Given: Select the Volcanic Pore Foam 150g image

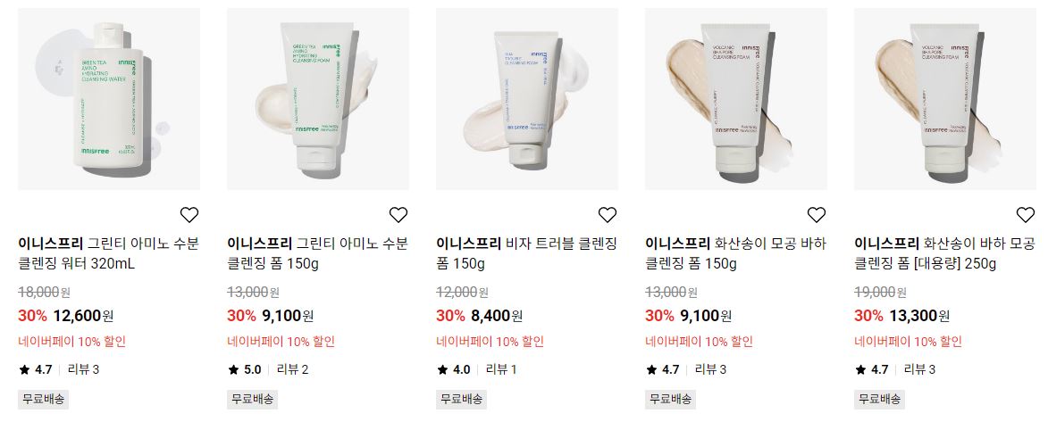Looking at the screenshot, I should (736, 99).
